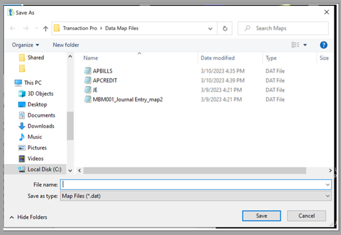Select the APCREDIT file name
Screen dimensions: 341x235
click(x=105, y=81)
